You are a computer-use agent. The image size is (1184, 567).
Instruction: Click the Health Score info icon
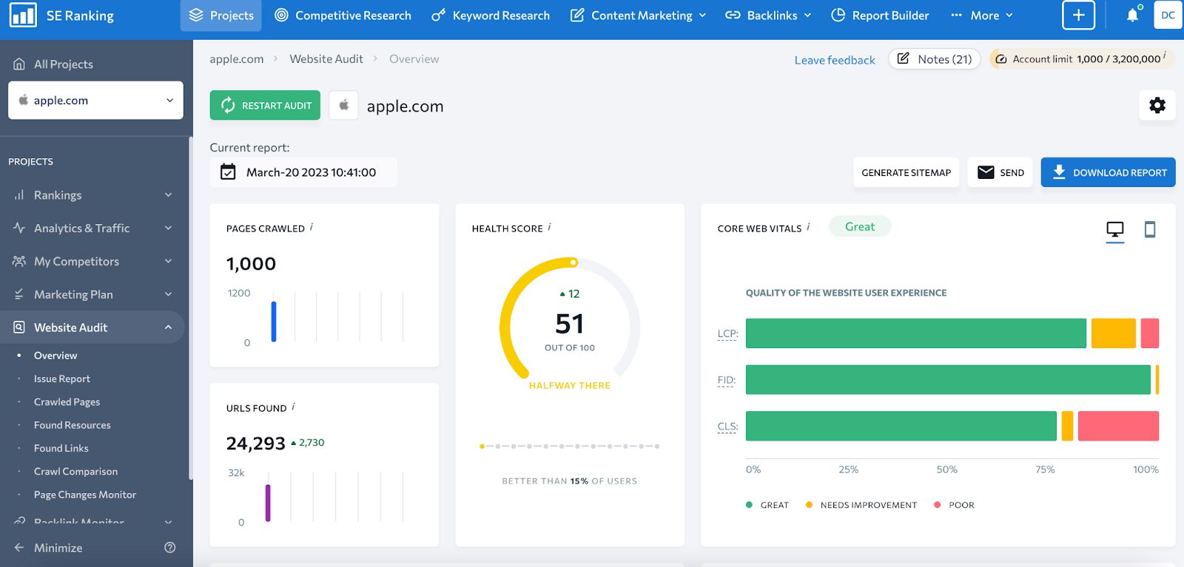click(x=549, y=227)
